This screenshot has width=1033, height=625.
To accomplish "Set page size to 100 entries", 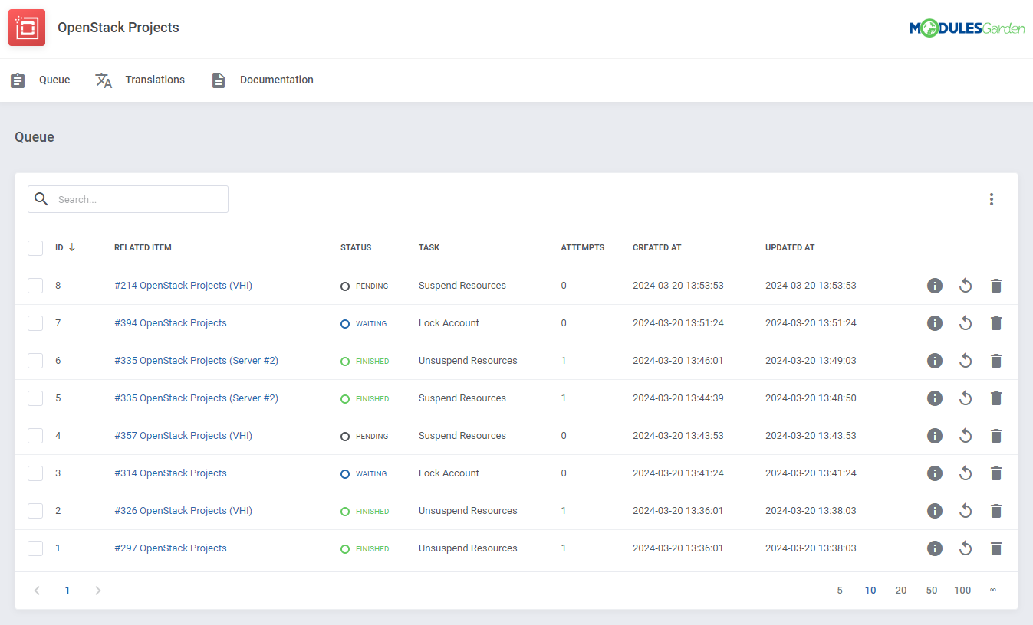I will (962, 590).
